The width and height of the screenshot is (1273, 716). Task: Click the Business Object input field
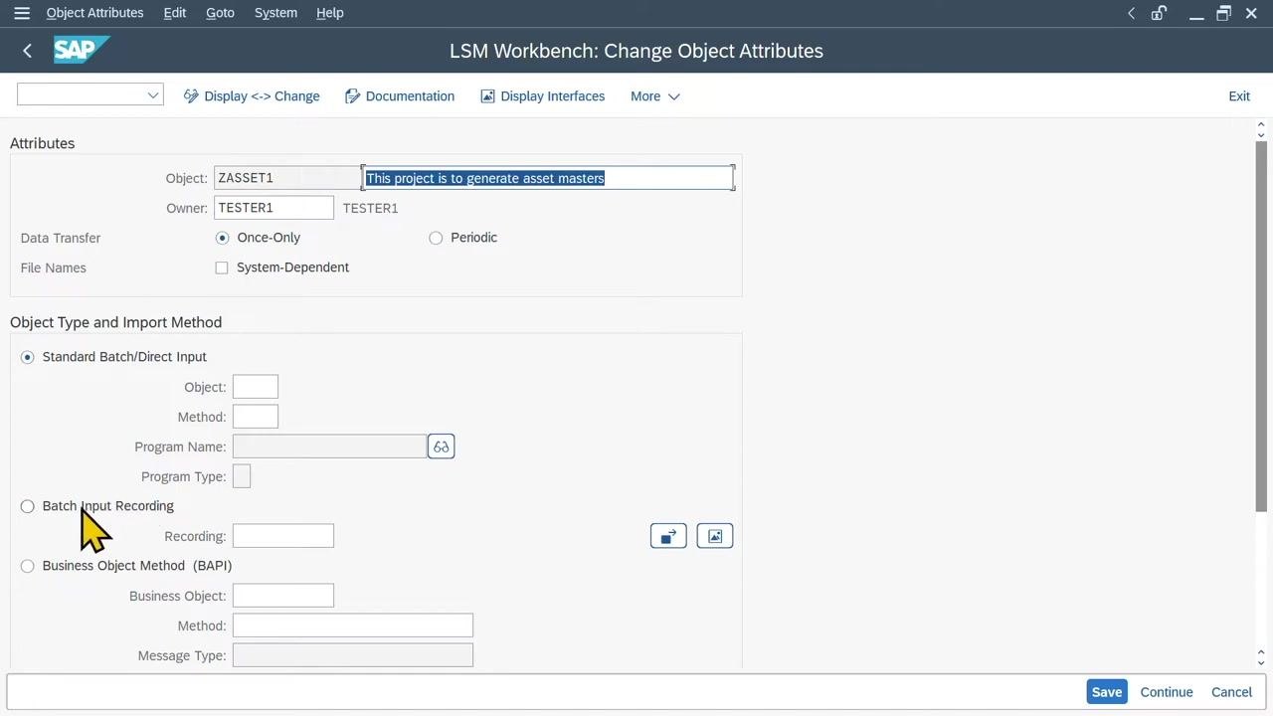(x=283, y=596)
